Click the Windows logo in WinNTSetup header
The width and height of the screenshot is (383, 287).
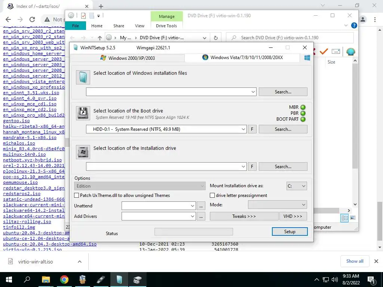click(307, 58)
